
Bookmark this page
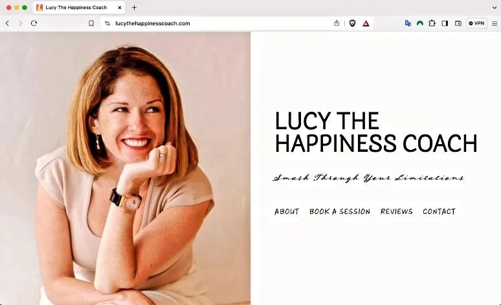coord(91,23)
